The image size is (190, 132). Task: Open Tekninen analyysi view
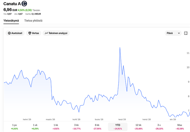(56, 33)
